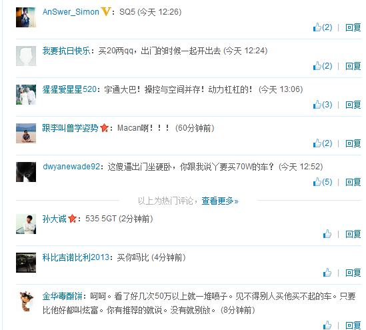Like the comment by 我要抗日快乐
366x330 pixels.
(x=323, y=66)
